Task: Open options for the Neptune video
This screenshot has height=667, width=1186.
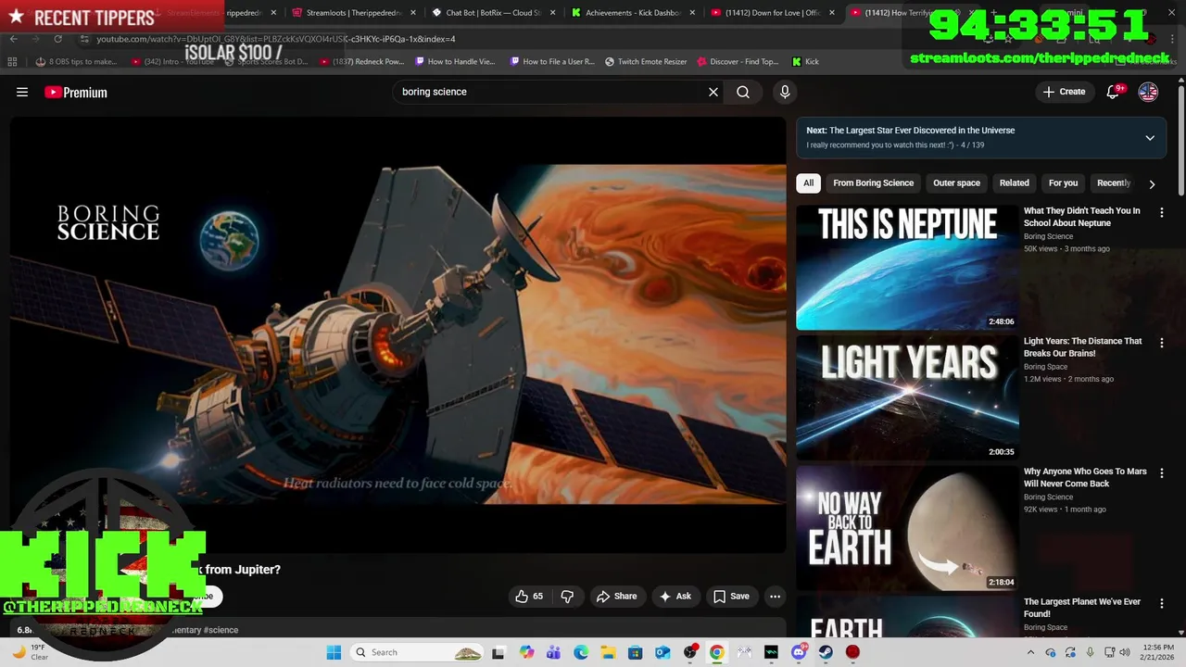Action: pyautogui.click(x=1162, y=212)
